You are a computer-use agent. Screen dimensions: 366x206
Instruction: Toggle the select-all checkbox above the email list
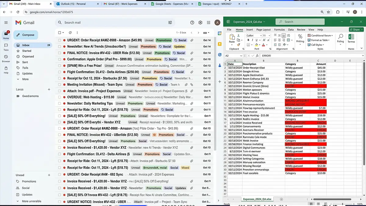(59, 32)
